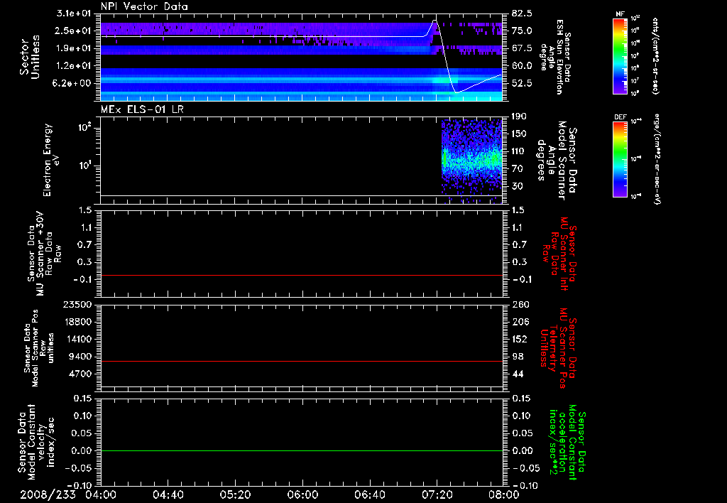Click the 60.0 sun elevation tick label
The width and height of the screenshot is (727, 503).
coord(522,66)
